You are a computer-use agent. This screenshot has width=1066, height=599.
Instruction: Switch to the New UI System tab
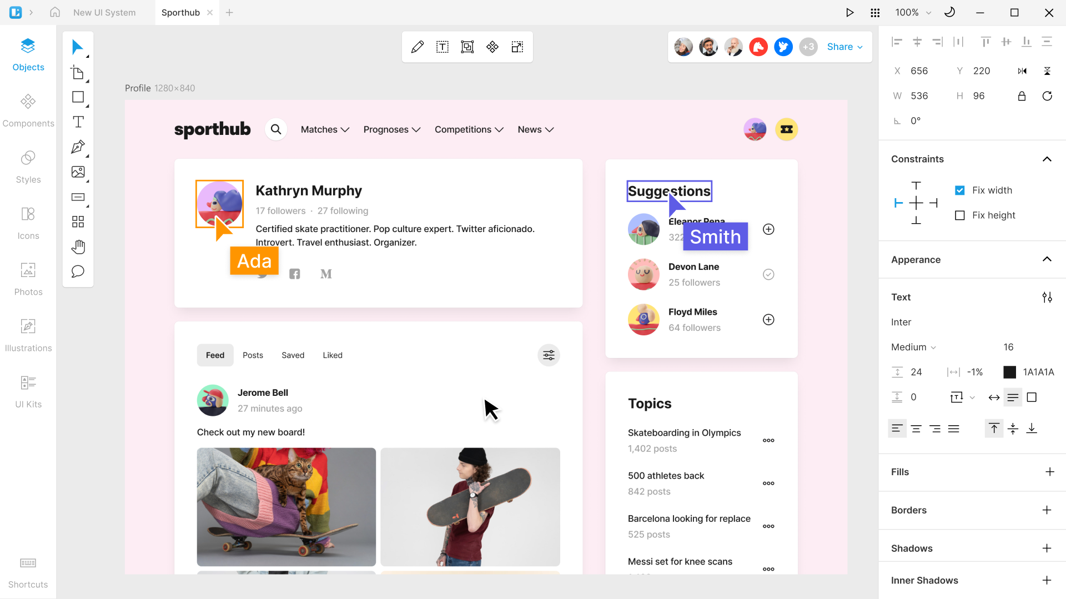[104, 13]
